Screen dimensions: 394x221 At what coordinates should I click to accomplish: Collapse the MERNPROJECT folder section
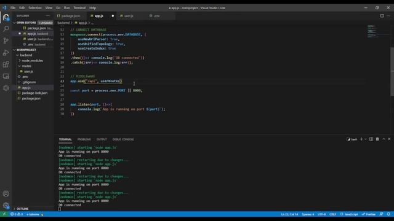pos(33,50)
